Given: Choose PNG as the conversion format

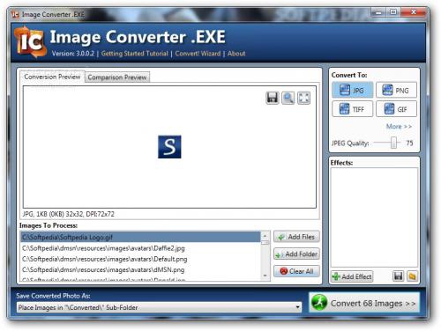Looking at the screenshot, I should point(396,90).
